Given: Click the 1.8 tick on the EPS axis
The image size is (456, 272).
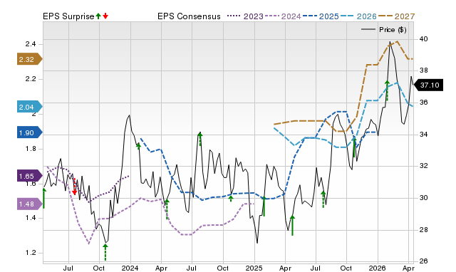Looking at the screenshot, I should 31,149.
